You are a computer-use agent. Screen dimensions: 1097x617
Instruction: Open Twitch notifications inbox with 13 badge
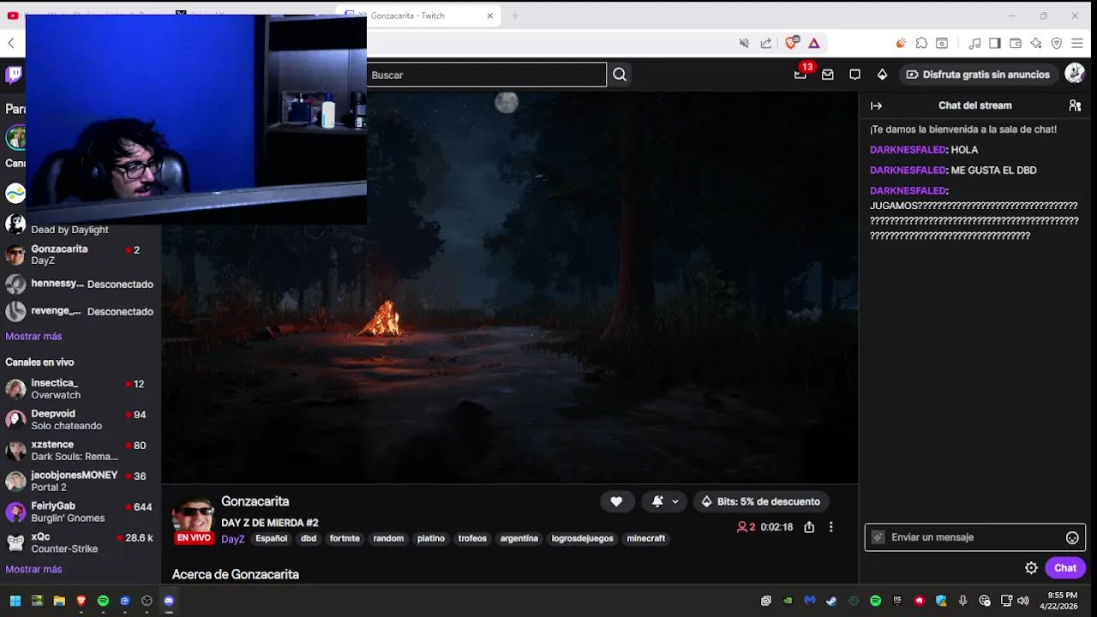(800, 75)
